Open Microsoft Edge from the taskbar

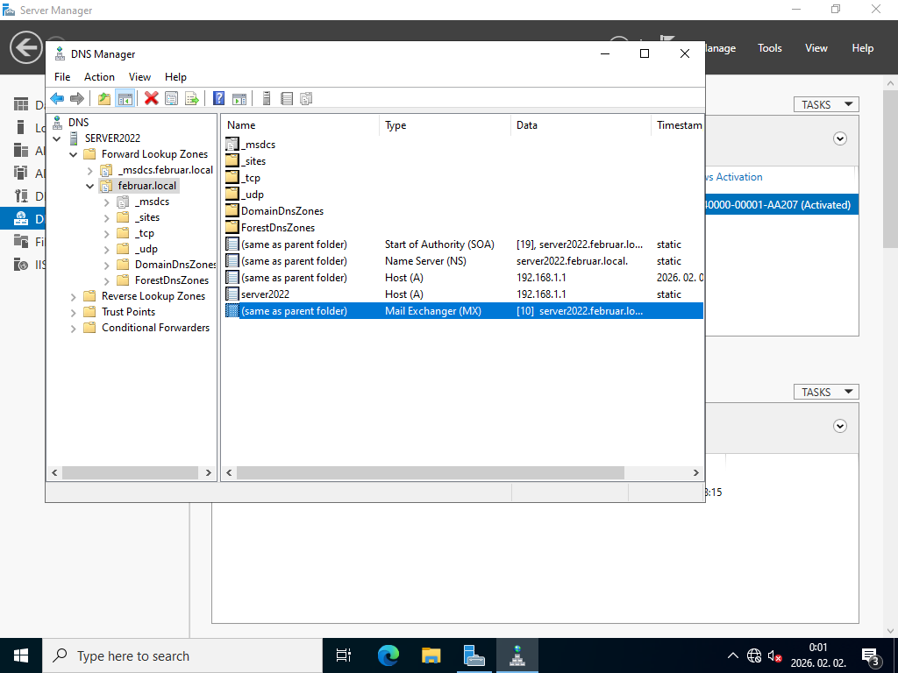click(x=388, y=655)
